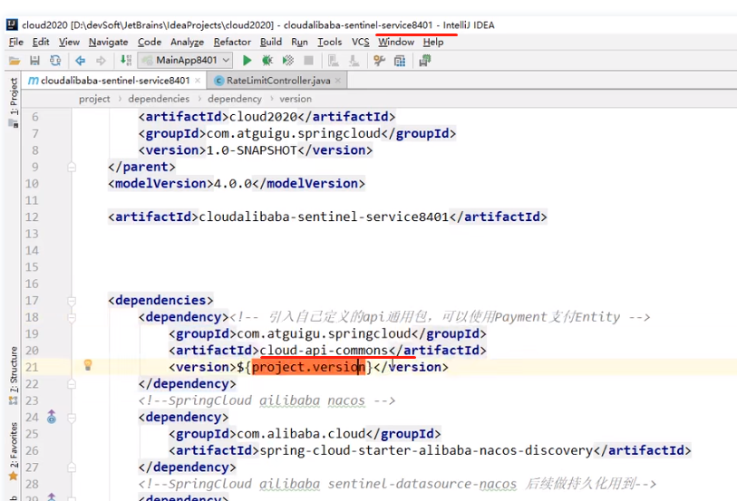Click 'cloudalibaba-sentinel-service8401' artifactId on line 12

324,217
